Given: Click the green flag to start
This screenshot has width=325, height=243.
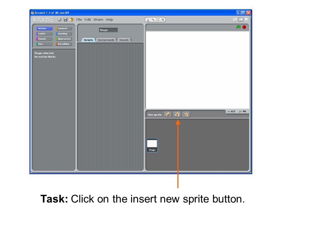Looking at the screenshot, I should [239, 27].
